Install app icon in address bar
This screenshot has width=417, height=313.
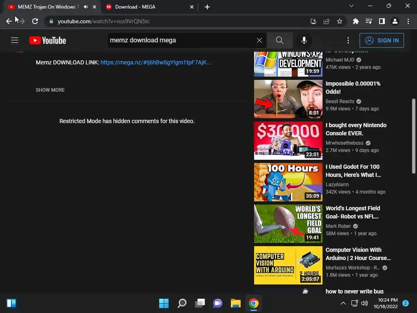(x=314, y=21)
